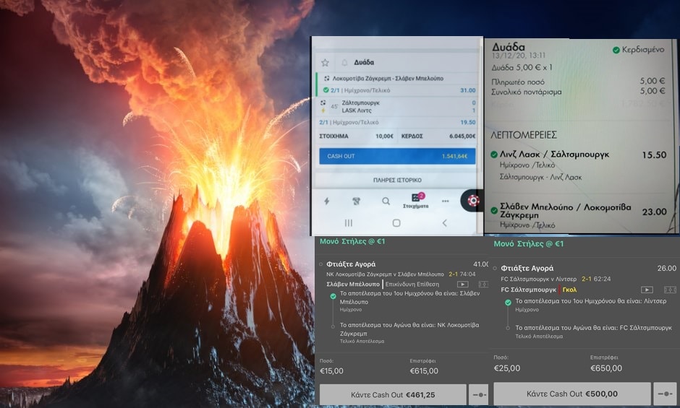Click ΠΛΗΡΕΣ ΙΣΤΟΡΙΚΟ full history button
This screenshot has height=408, width=680.
tap(396, 180)
